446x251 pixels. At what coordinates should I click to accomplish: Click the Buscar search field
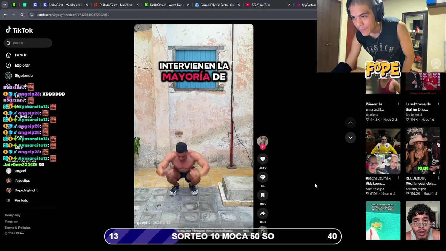(28, 43)
